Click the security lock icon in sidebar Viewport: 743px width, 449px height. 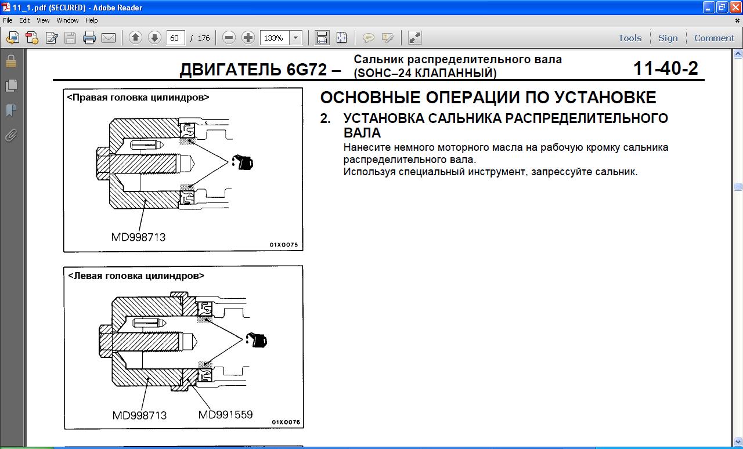(10, 61)
